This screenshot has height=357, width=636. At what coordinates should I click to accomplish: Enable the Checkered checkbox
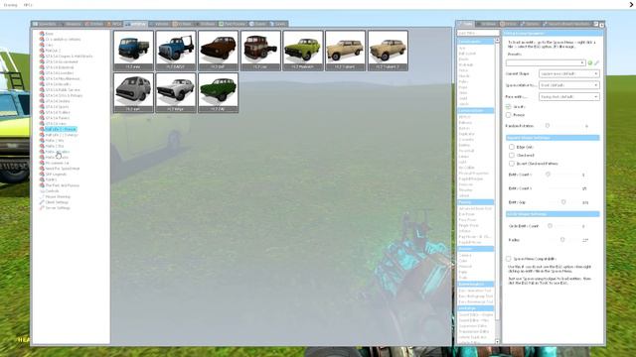[512, 155]
